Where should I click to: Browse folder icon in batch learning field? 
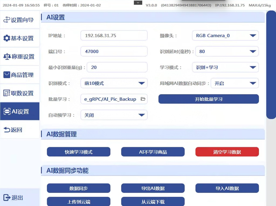point(143,99)
